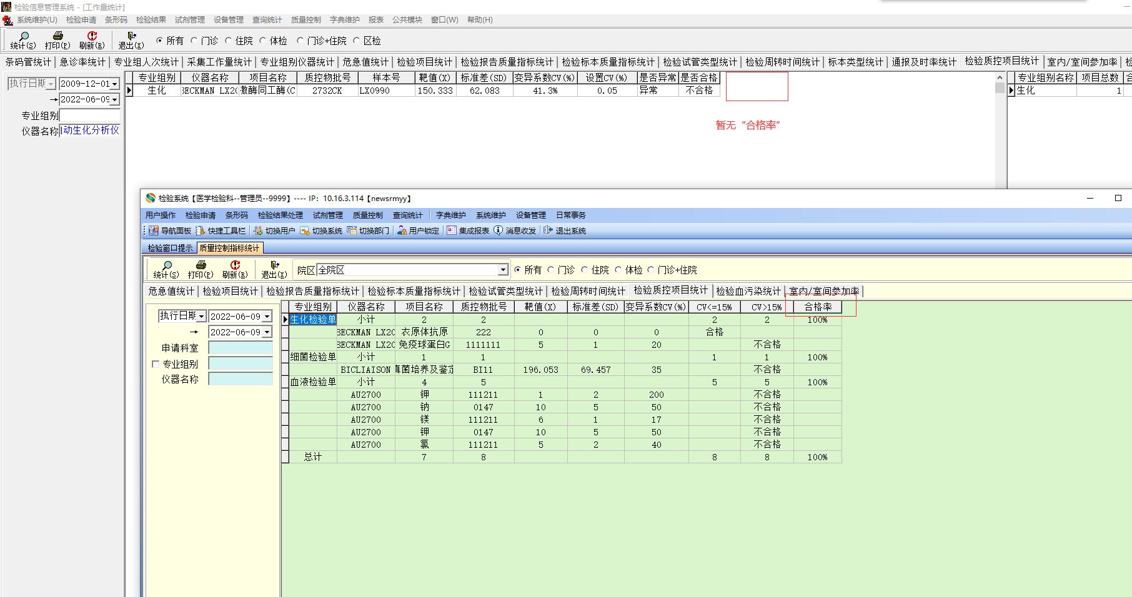Open the 院区 全院区 dropdown
Screen dimensions: 1132x597
click(503, 270)
